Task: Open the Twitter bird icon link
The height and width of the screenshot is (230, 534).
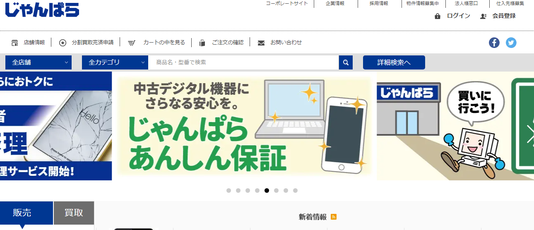Action: 511,43
